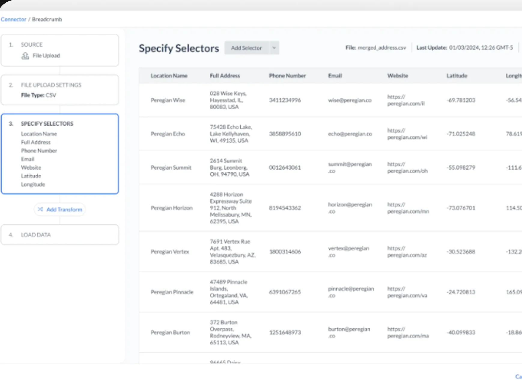The height and width of the screenshot is (388, 522).
Task: Click the echo@peregian.co email cell
Action: click(350, 134)
